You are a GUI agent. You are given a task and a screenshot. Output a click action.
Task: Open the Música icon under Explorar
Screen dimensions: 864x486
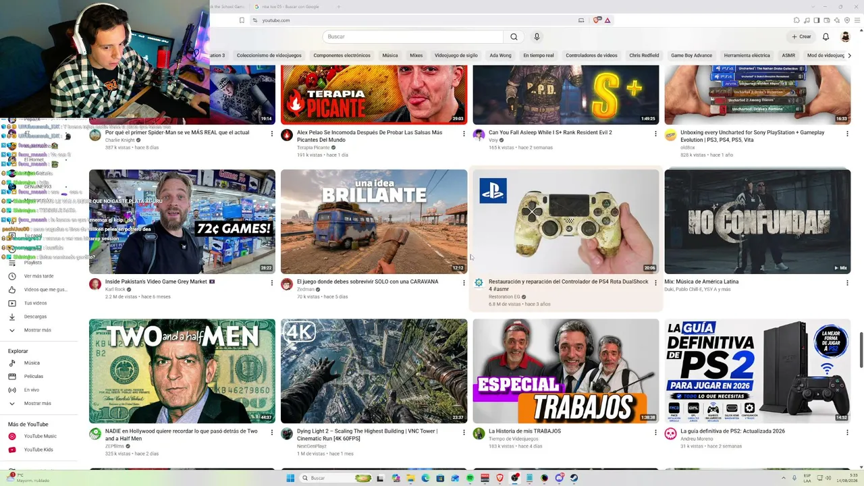(11, 363)
